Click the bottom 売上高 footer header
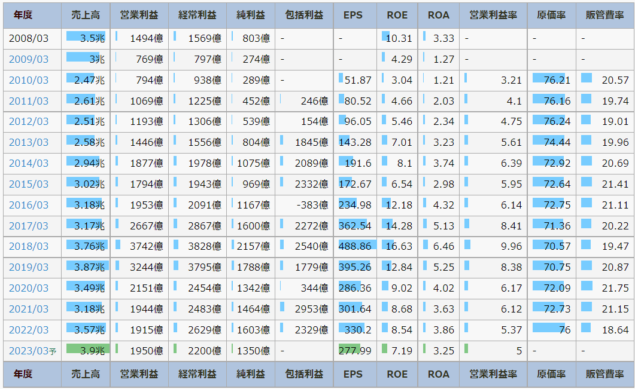635x389 pixels. (86, 375)
